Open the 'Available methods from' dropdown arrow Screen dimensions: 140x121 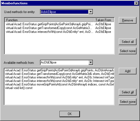(91, 62)
